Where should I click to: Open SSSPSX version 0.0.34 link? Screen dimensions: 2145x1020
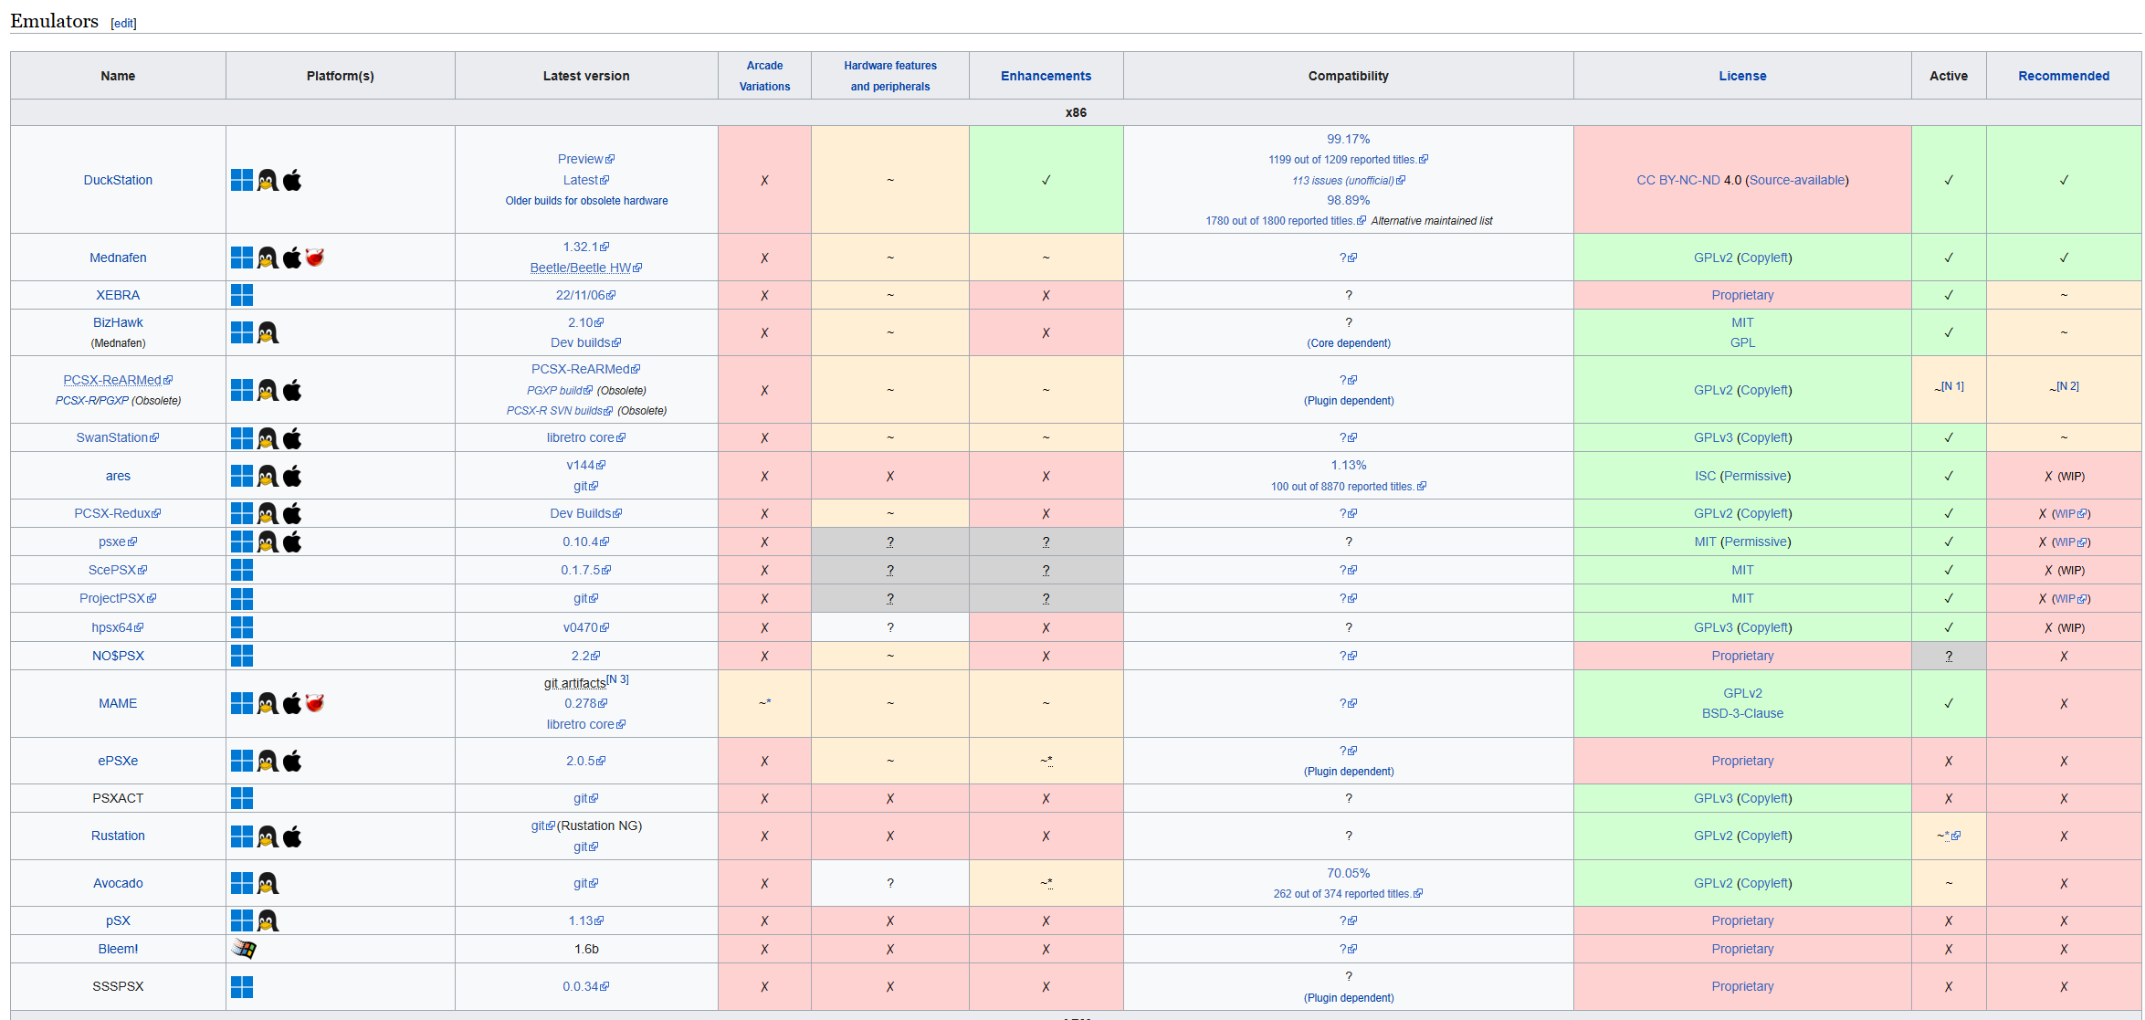tap(586, 986)
